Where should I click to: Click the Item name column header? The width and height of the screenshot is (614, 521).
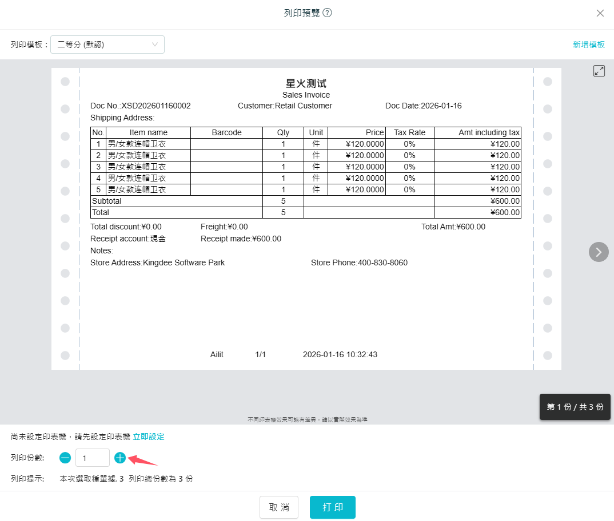(x=148, y=132)
